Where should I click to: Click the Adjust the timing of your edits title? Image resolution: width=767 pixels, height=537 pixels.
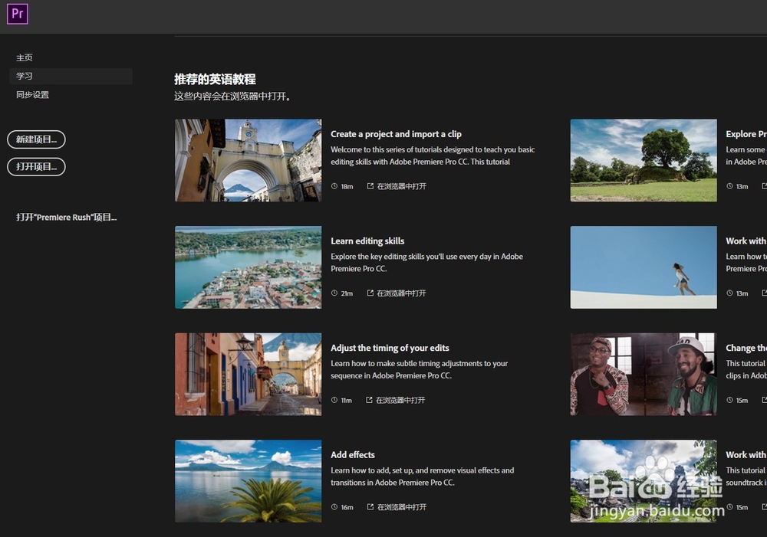coord(390,348)
